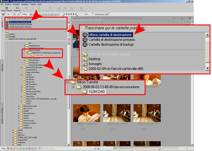Toggle green filter label 4 in Filtro bar
The width and height of the screenshot is (212, 151).
pyautogui.click(x=43, y=14)
